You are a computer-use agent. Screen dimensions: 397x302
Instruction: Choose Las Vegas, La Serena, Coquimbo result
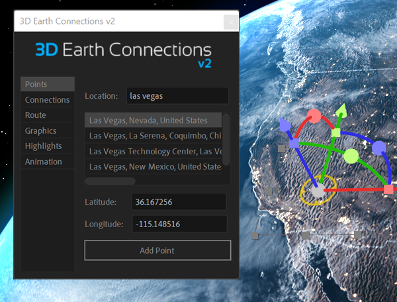pos(154,136)
